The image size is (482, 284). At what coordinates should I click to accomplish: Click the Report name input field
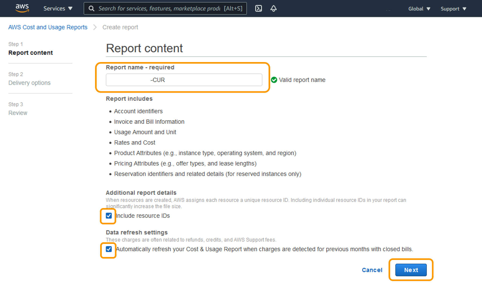[x=184, y=80]
